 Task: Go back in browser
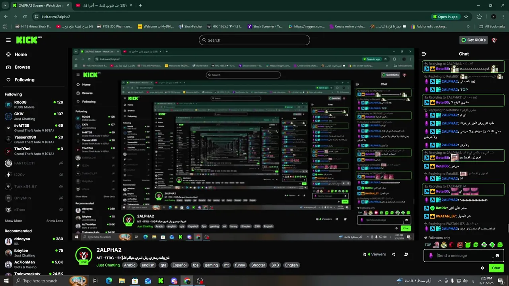pos(6,17)
